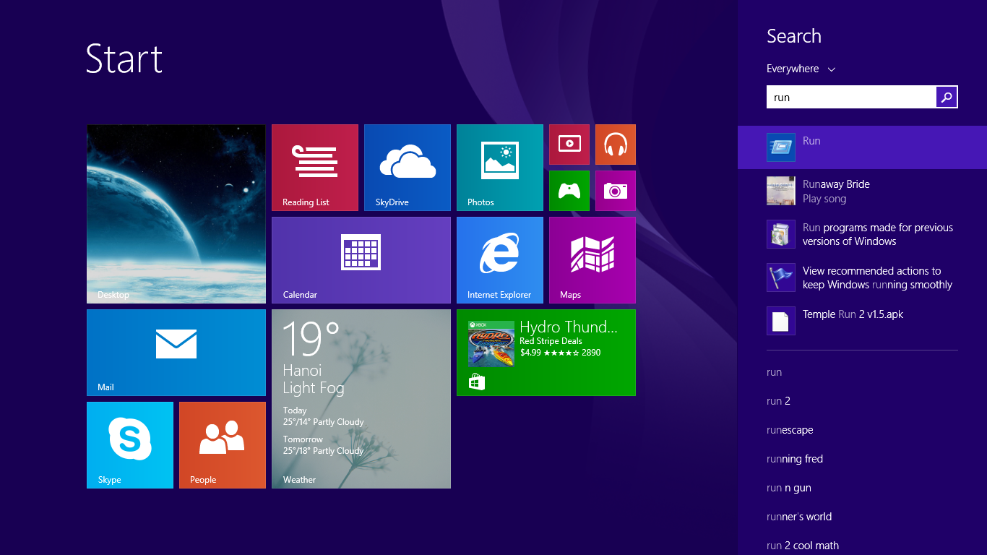
Task: Choose the 'run 2' suggestion
Action: [x=778, y=401]
